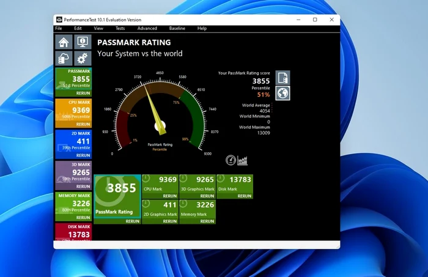Click the 3855 score on PassMark Rating tile
Screen dimensions: 428x277
pos(122,188)
